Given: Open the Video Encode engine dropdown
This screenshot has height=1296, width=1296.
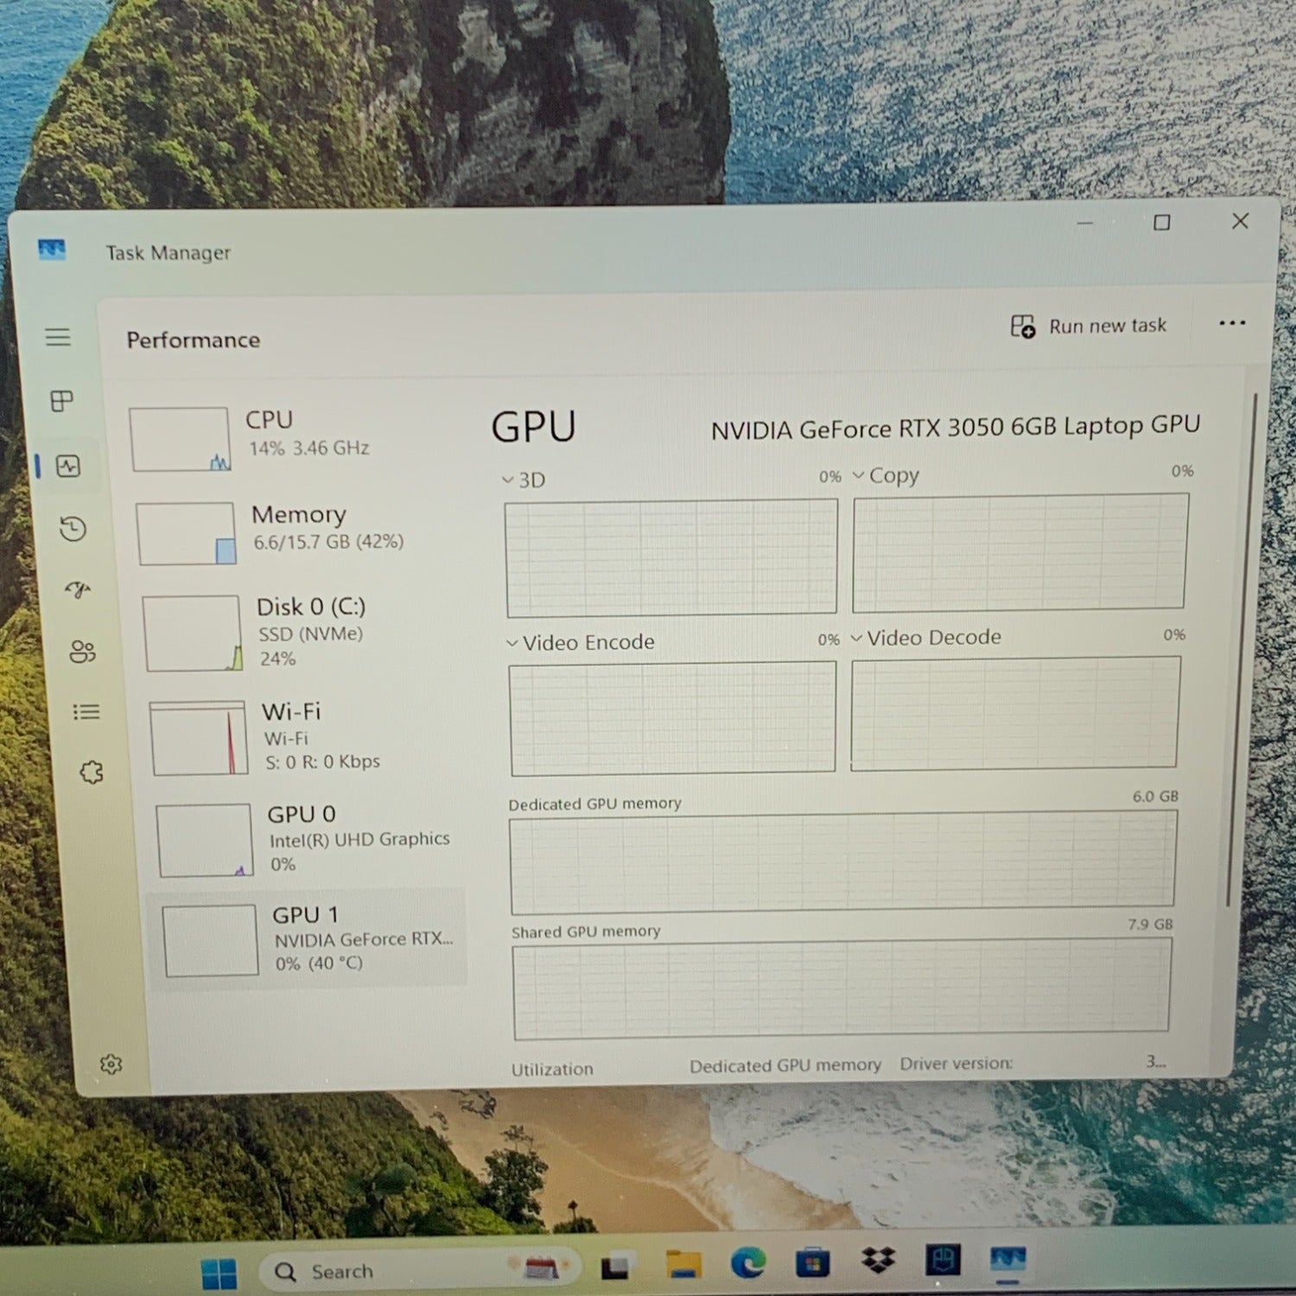Looking at the screenshot, I should tap(581, 643).
